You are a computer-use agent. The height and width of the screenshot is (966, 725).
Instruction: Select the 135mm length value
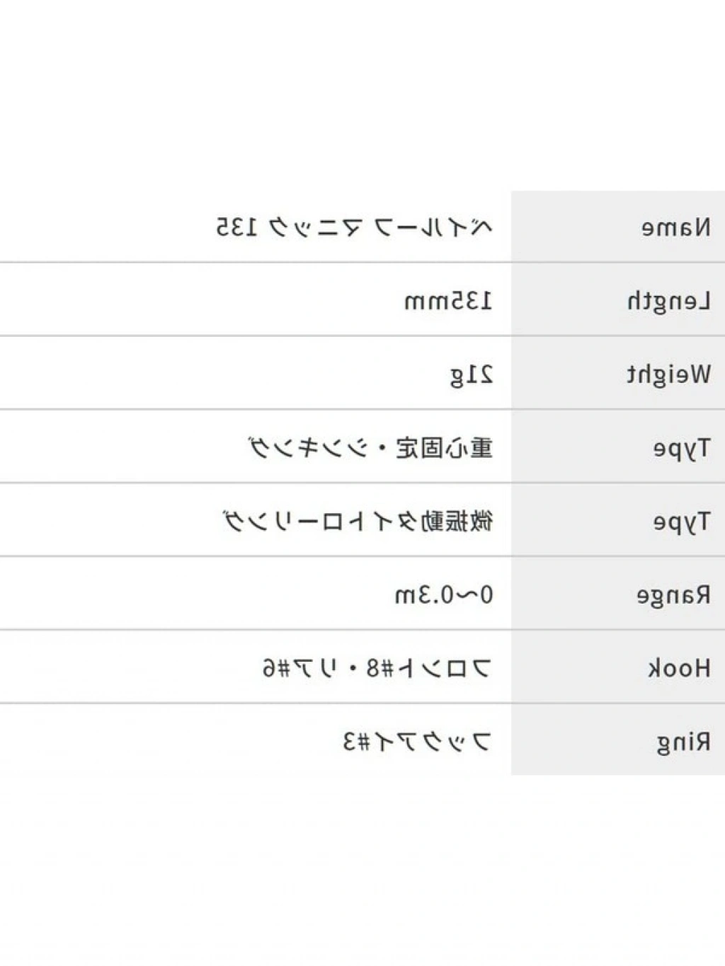click(x=447, y=301)
